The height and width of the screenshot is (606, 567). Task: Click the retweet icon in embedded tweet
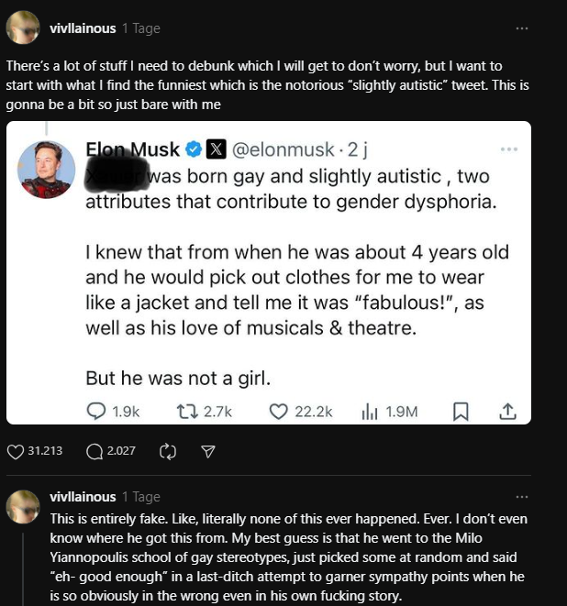187,412
